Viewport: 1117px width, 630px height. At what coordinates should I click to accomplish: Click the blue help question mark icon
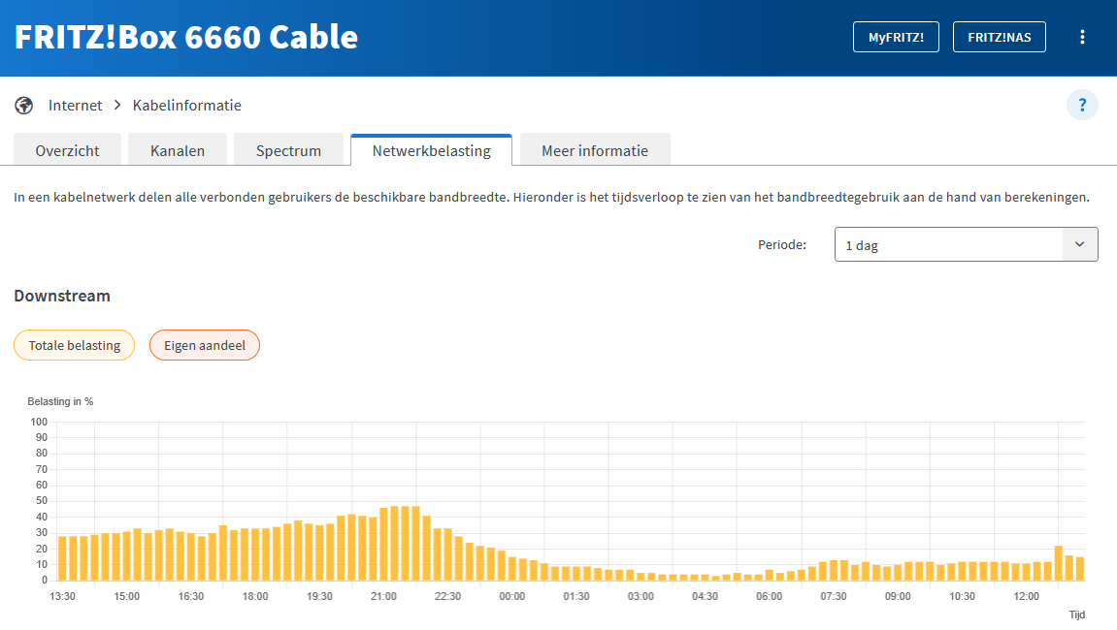click(x=1082, y=106)
